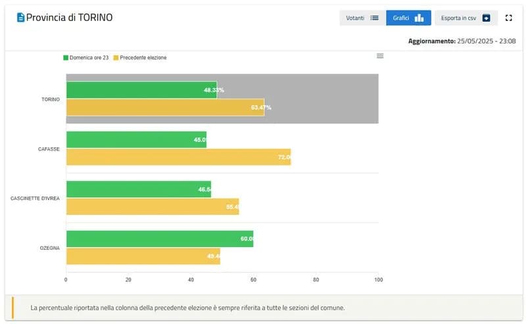Click the bar chart icon in Grafici
Screen dimensions: 526x324
pyautogui.click(x=419, y=18)
